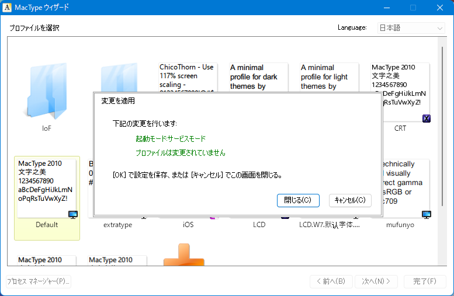Click the 前へ(B) back button

(x=331, y=281)
